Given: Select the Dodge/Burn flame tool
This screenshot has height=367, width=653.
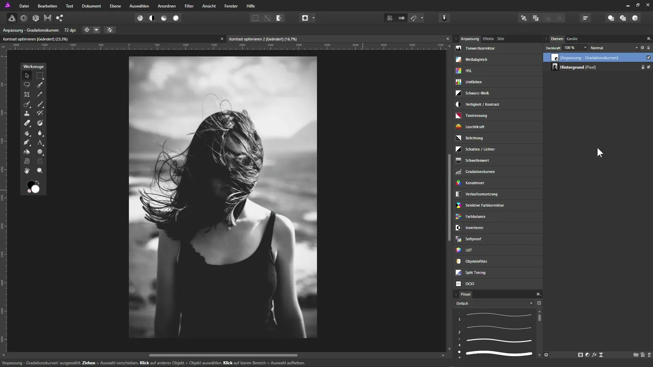Looking at the screenshot, I should [x=27, y=133].
